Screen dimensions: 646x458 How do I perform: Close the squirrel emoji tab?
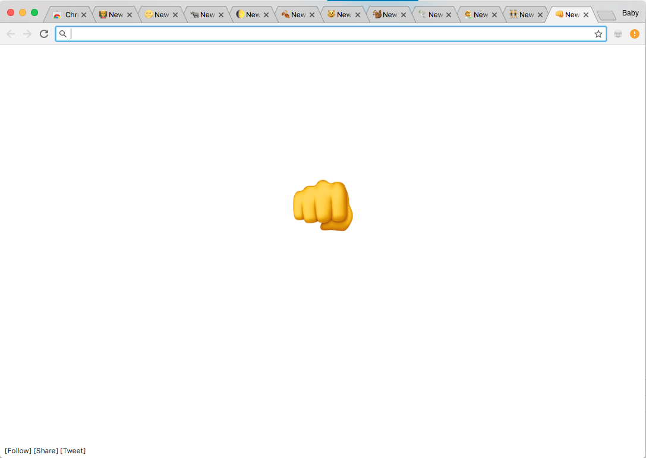coord(403,14)
